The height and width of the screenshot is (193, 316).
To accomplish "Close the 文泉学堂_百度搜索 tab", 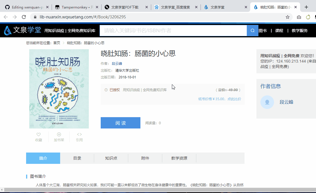I will 196,7.
